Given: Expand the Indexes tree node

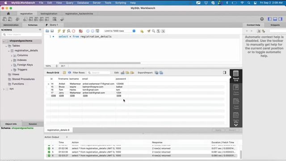Looking at the screenshot, I should [12, 60].
